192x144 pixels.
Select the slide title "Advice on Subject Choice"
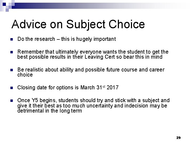point(78,24)
